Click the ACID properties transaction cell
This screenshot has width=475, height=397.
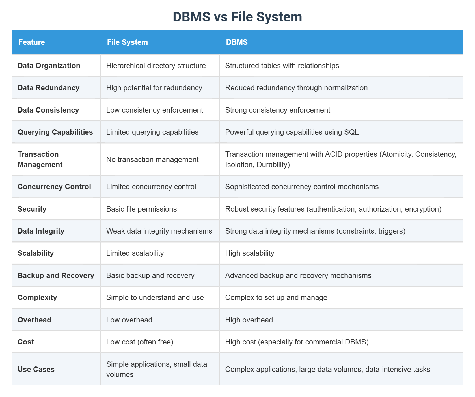pyautogui.click(x=341, y=159)
